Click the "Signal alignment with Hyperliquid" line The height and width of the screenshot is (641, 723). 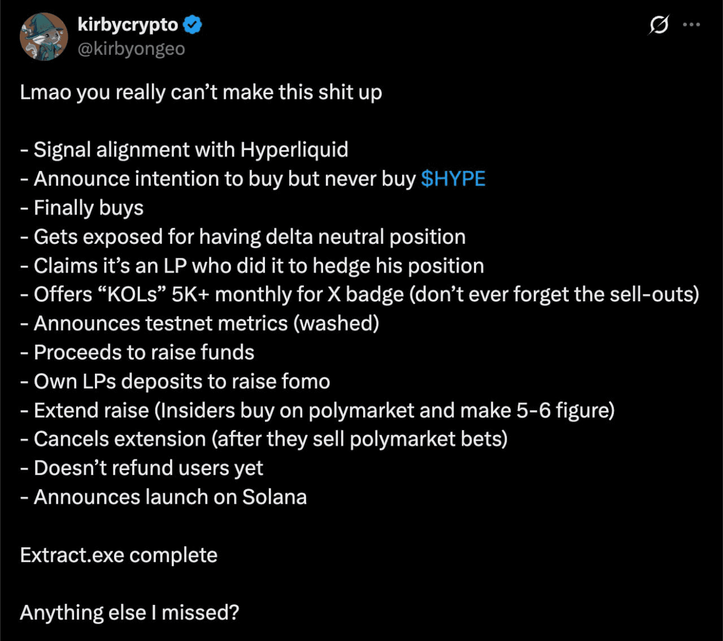(184, 150)
